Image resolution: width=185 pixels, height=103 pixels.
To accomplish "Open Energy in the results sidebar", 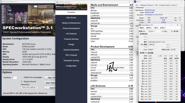I will pos(71,45).
